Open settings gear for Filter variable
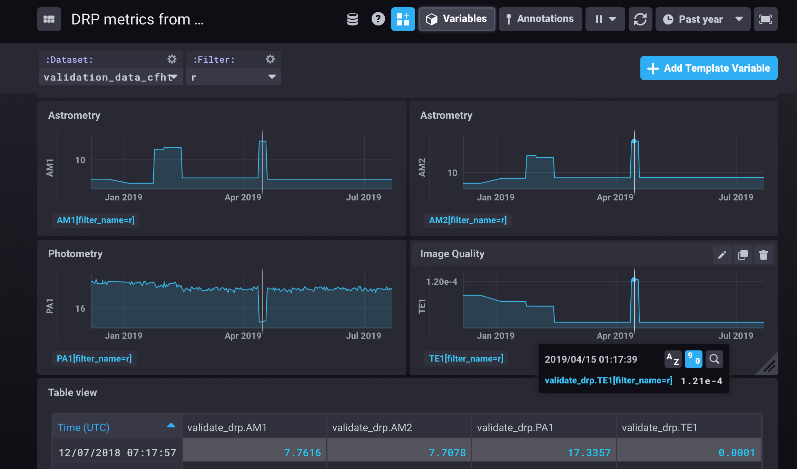 [x=270, y=59]
